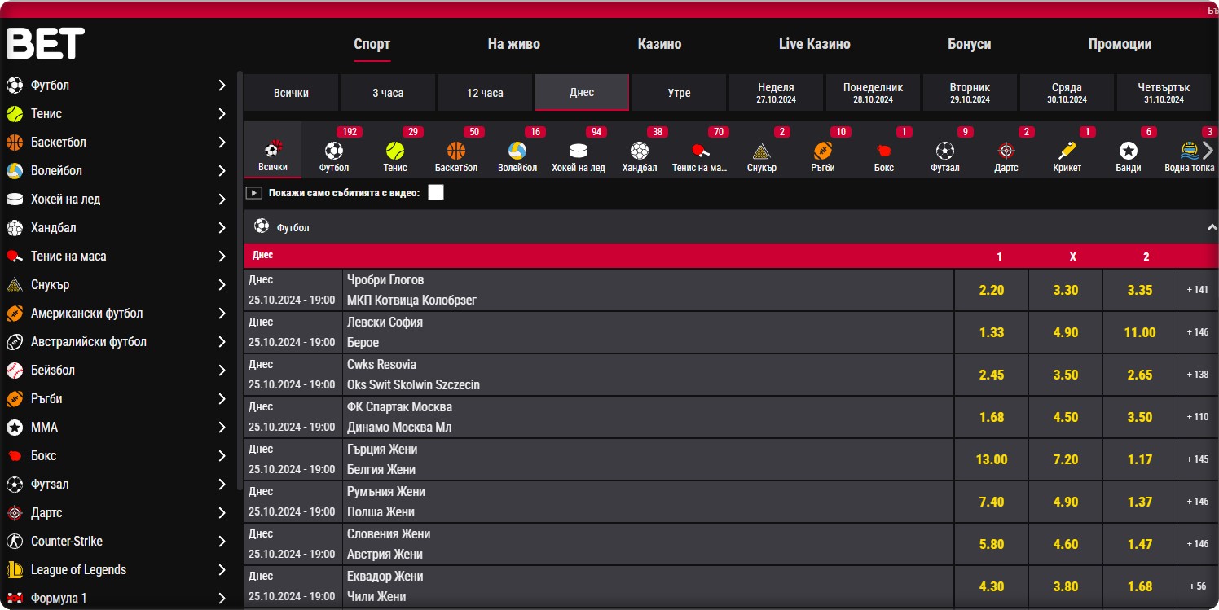The image size is (1219, 610).
Task: Click the Boxing glove icon in filter bar
Action: click(883, 151)
